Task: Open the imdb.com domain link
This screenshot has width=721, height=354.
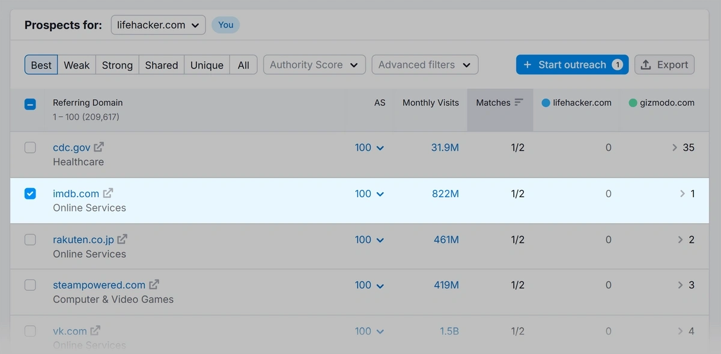Action: pos(76,194)
